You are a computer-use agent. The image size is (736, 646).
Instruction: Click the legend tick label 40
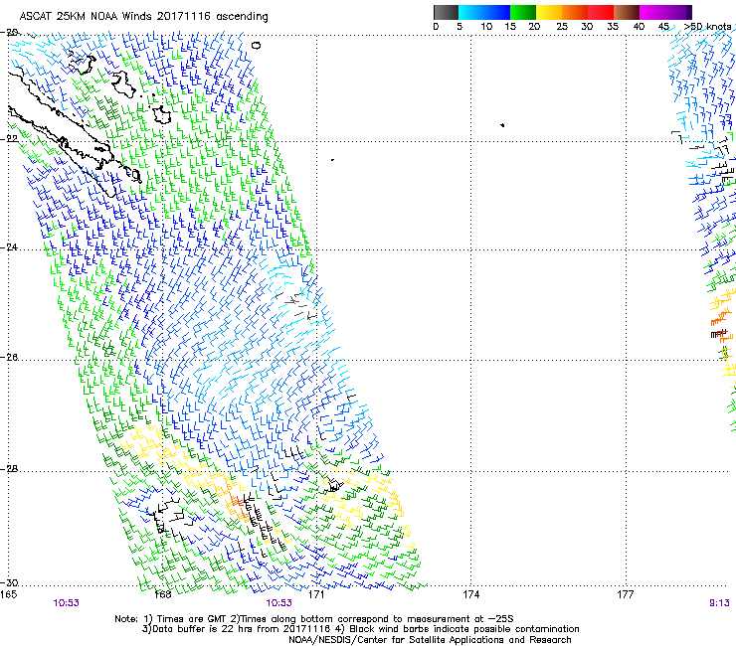pos(639,27)
